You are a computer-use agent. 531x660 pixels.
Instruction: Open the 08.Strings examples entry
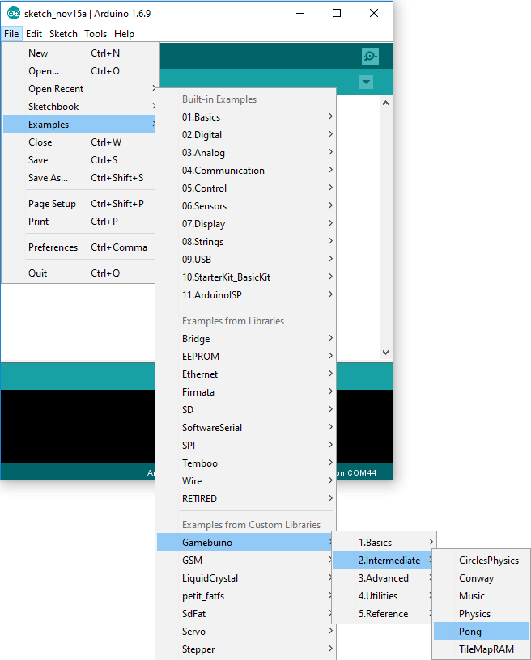click(x=246, y=242)
